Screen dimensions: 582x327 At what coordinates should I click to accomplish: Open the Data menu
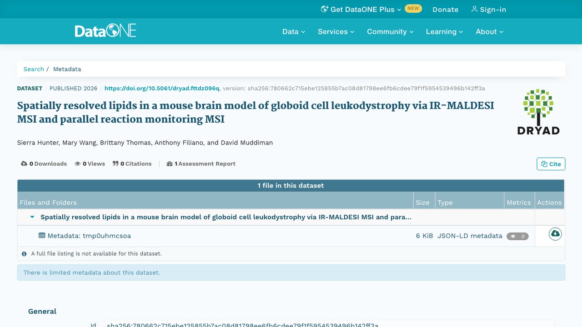(x=294, y=31)
